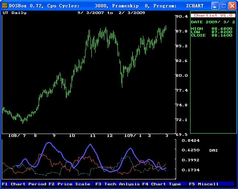
Task: Click the 0.6250 DMI scale value
Action: point(190,150)
